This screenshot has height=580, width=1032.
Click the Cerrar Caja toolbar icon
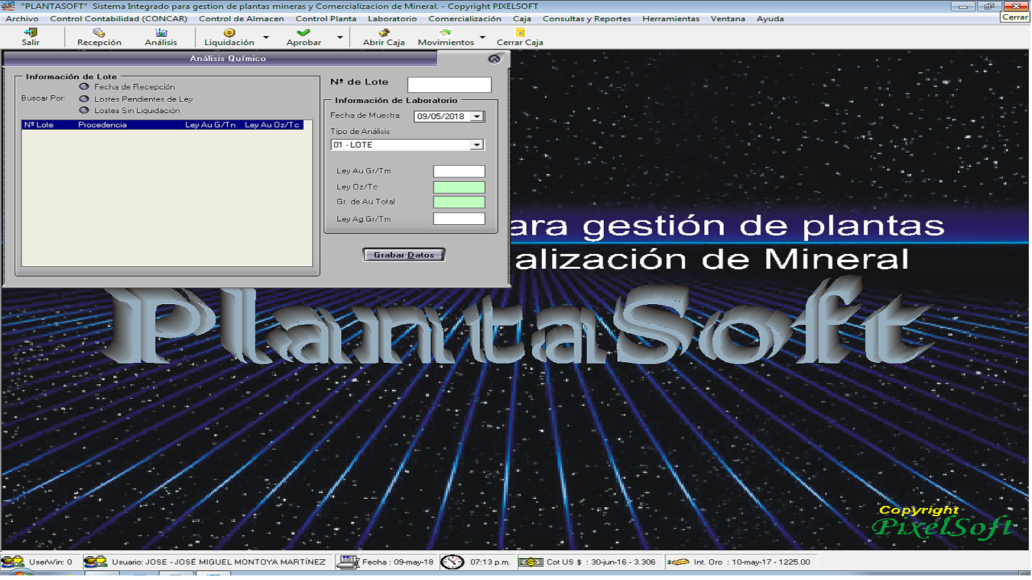pyautogui.click(x=520, y=33)
